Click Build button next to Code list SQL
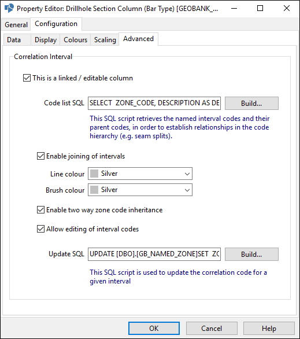This screenshot has width=300, height=339. (251, 104)
